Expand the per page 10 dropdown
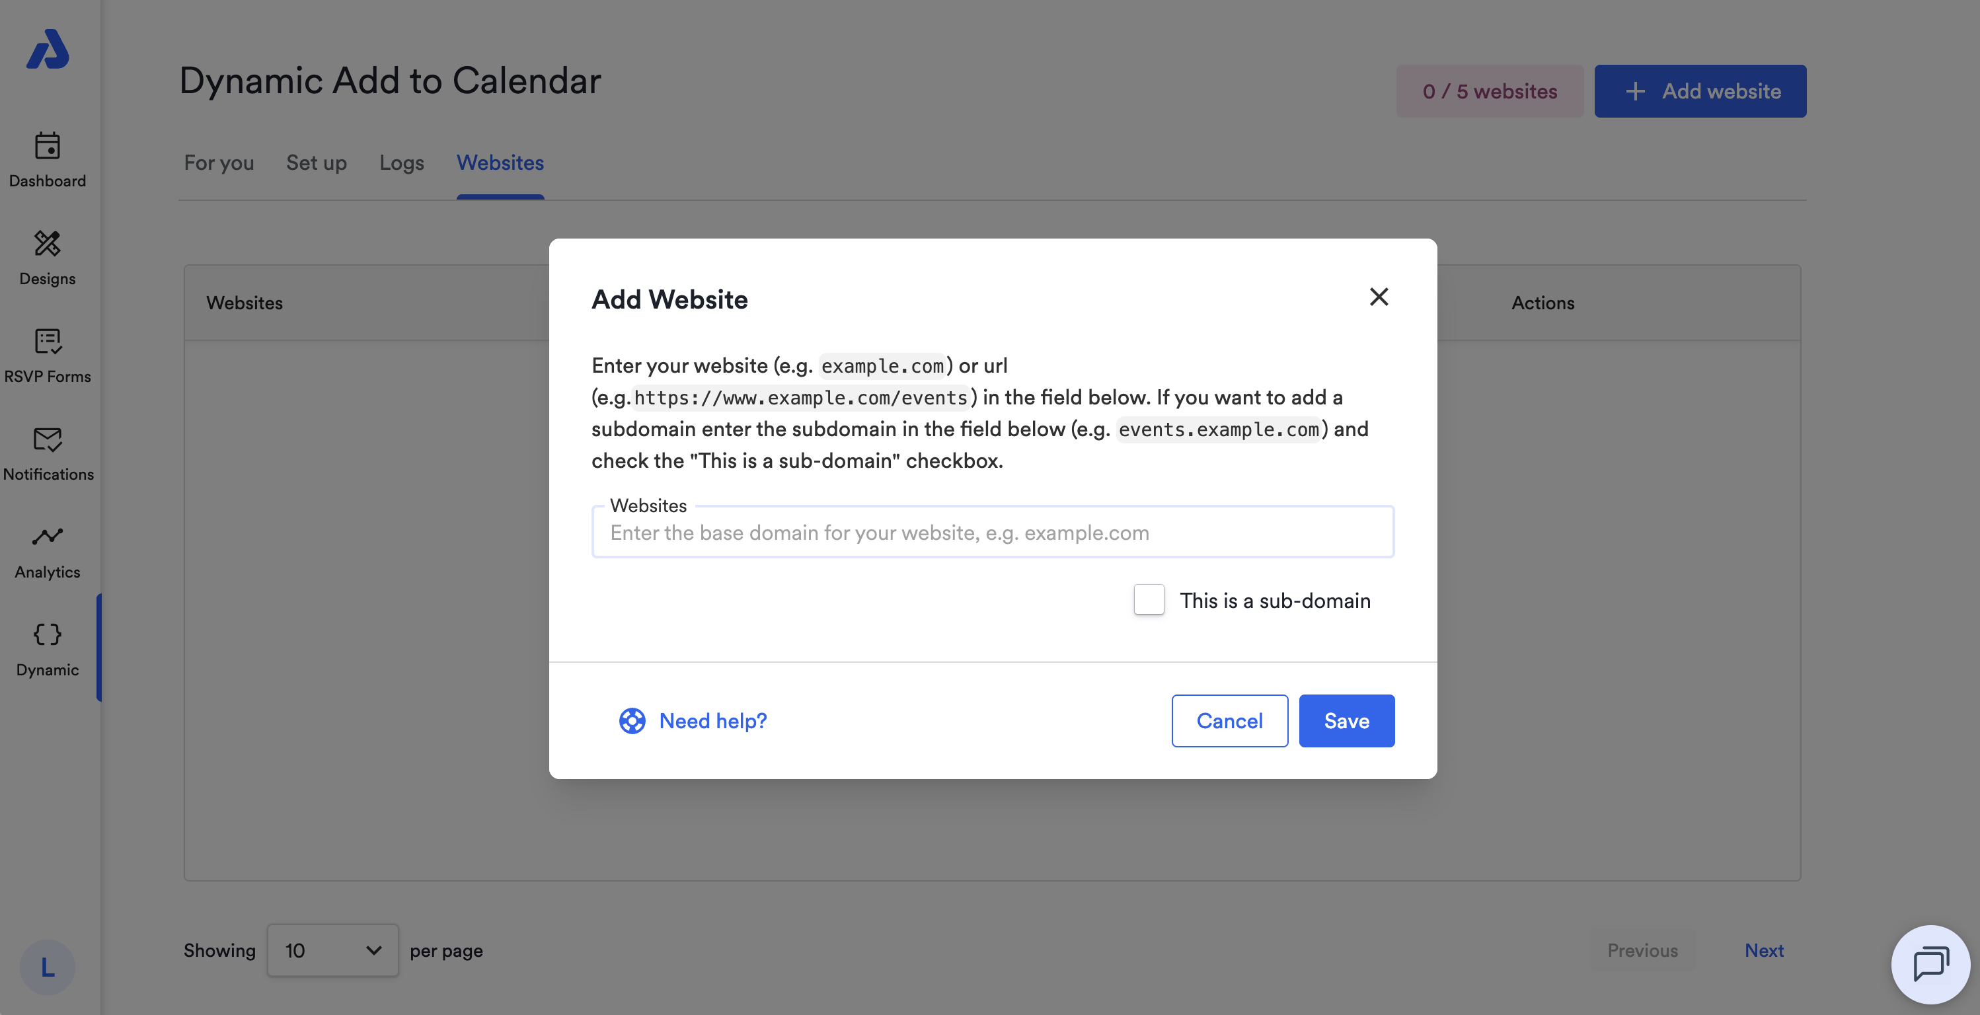 tap(332, 950)
